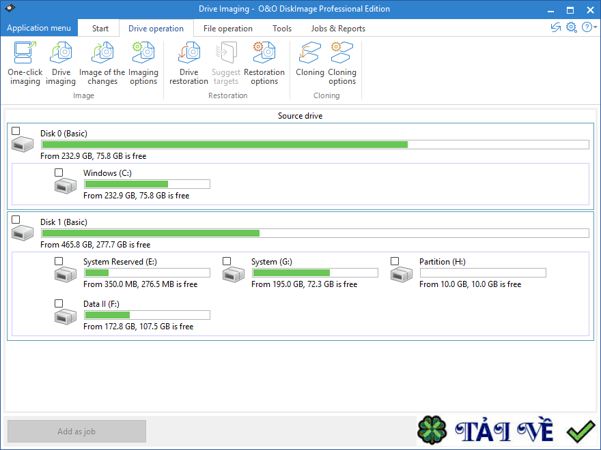Open the settings gear icon

(571, 27)
